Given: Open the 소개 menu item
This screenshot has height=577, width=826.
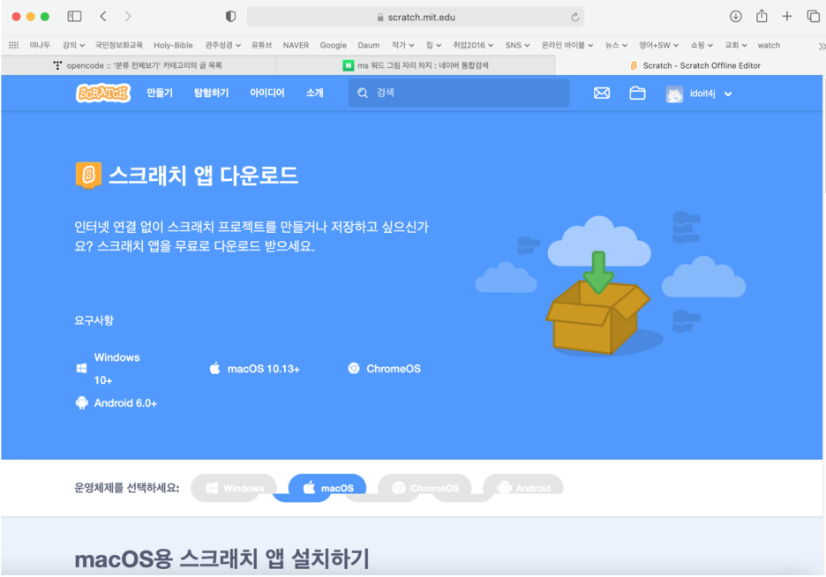Looking at the screenshot, I should tap(314, 94).
